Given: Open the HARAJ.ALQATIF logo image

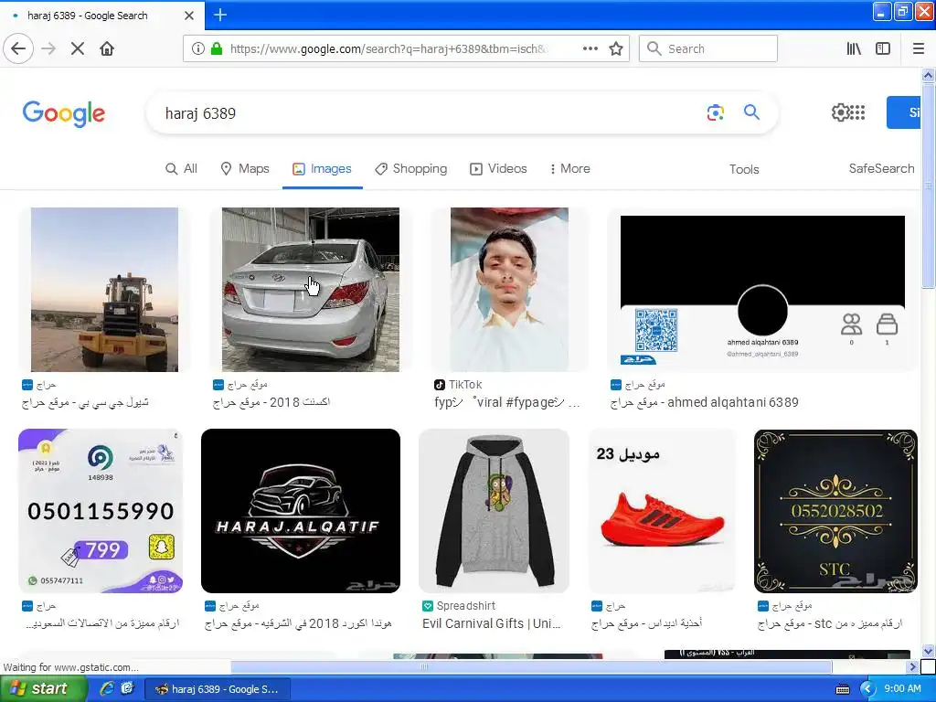Looking at the screenshot, I should click(300, 510).
